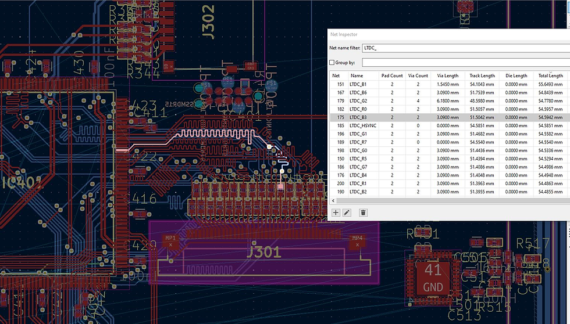Click the trash delete icon

click(363, 213)
